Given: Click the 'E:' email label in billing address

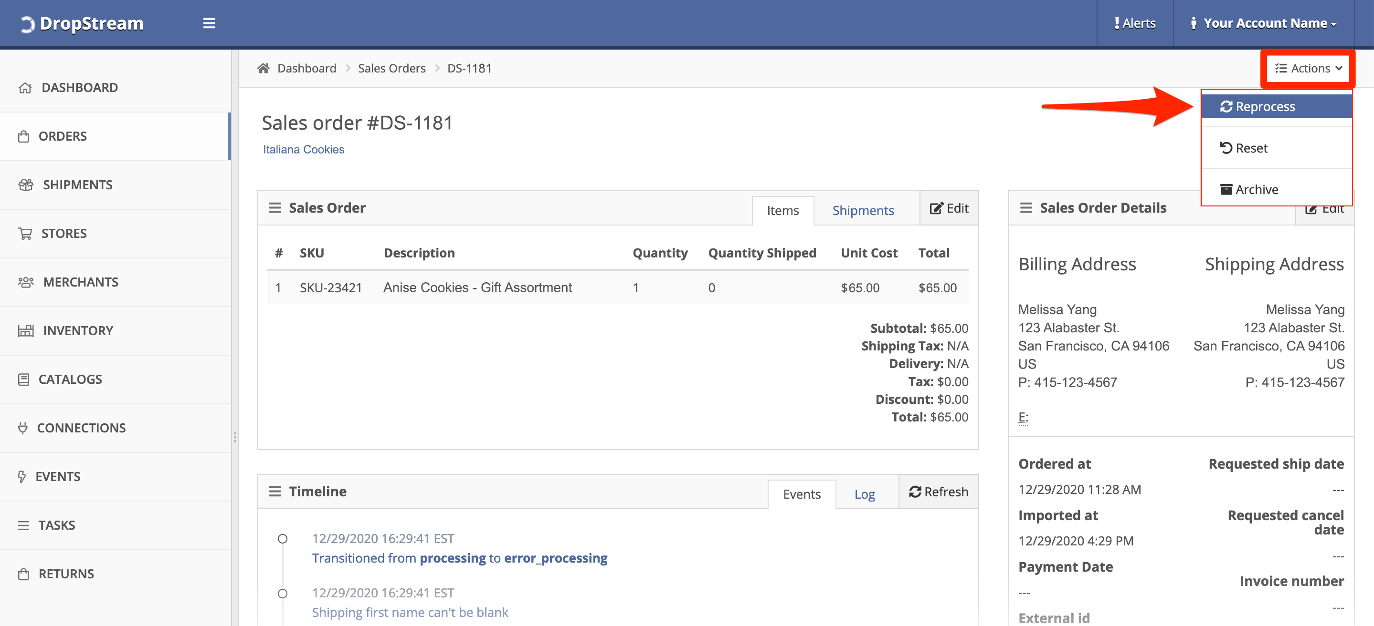Looking at the screenshot, I should (x=1023, y=417).
